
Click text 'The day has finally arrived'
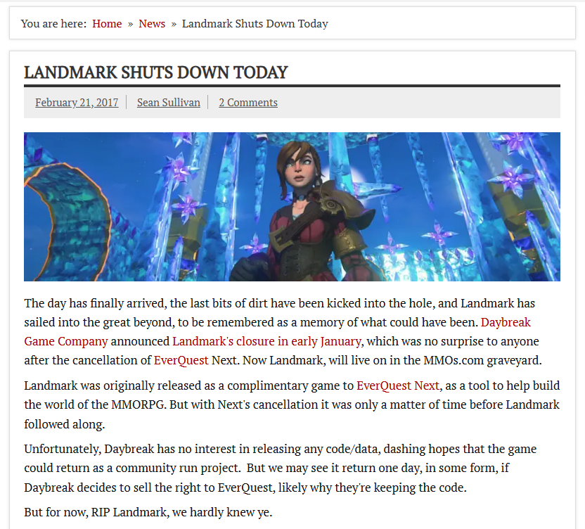click(x=95, y=303)
